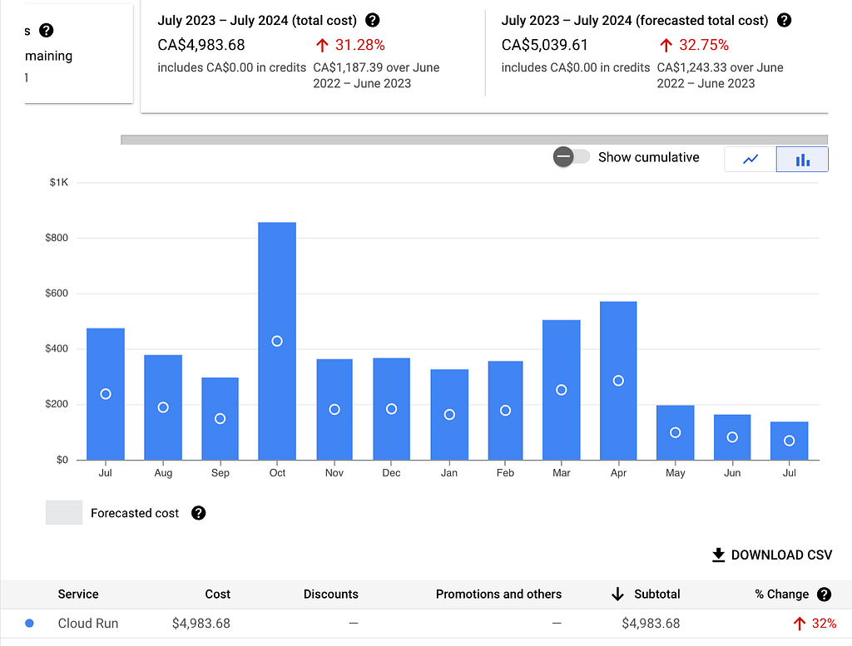The width and height of the screenshot is (852, 646).
Task: Click the 31.28% increase indicator
Action: coord(350,45)
